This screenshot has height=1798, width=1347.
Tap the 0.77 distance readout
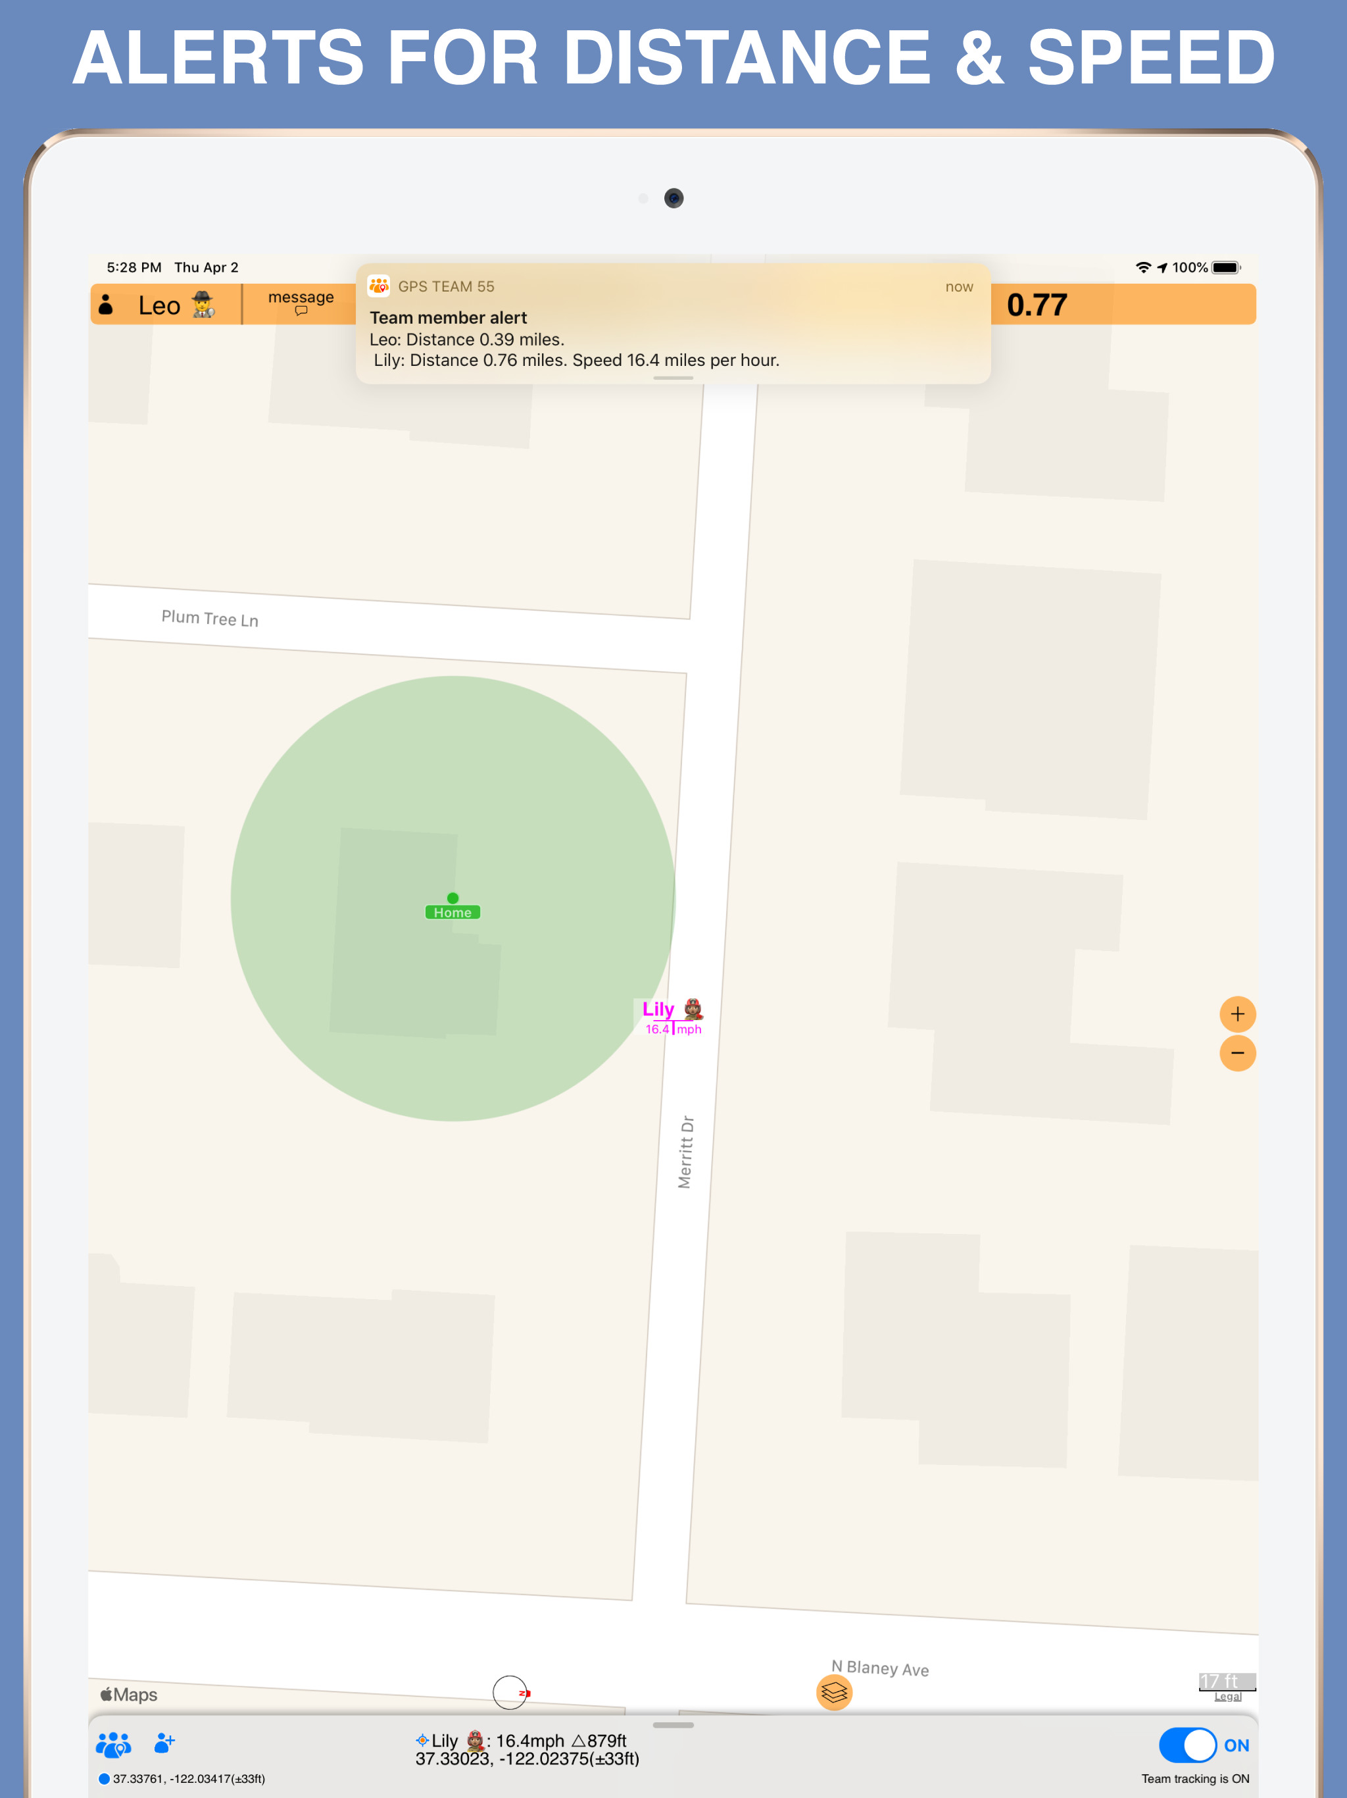(x=1037, y=305)
